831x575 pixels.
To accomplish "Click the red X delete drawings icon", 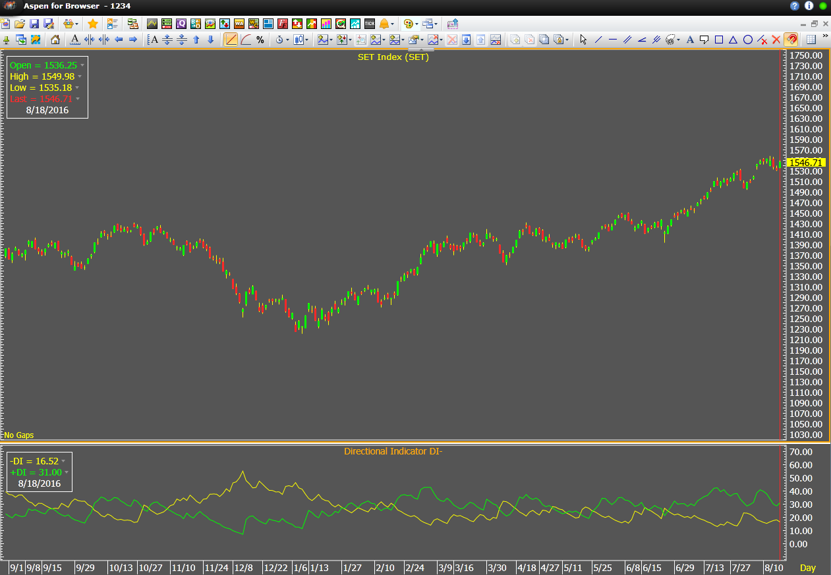I will pyautogui.click(x=776, y=40).
